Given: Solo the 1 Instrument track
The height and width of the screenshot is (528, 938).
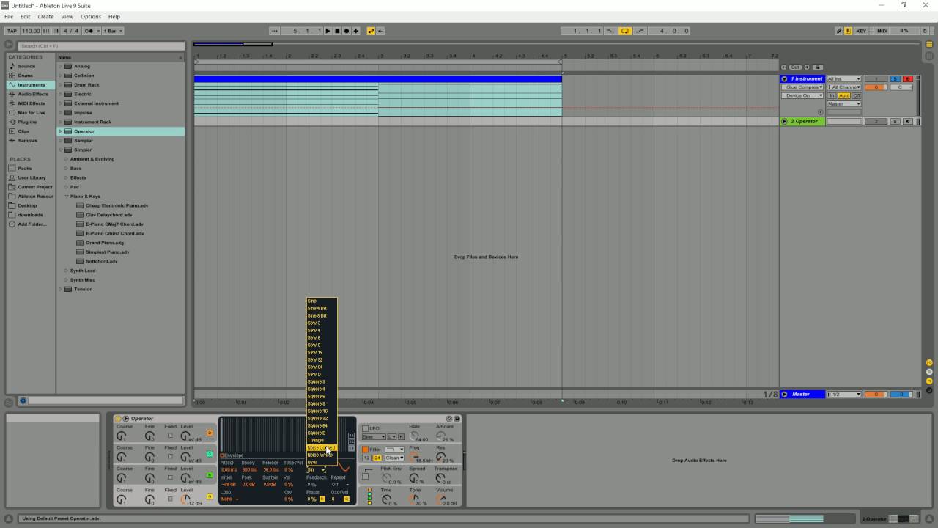Looking at the screenshot, I should (895, 78).
